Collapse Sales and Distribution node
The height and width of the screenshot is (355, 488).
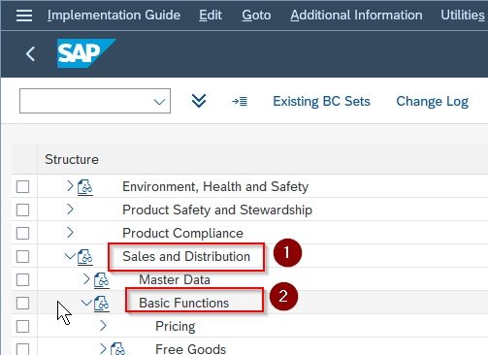70,256
